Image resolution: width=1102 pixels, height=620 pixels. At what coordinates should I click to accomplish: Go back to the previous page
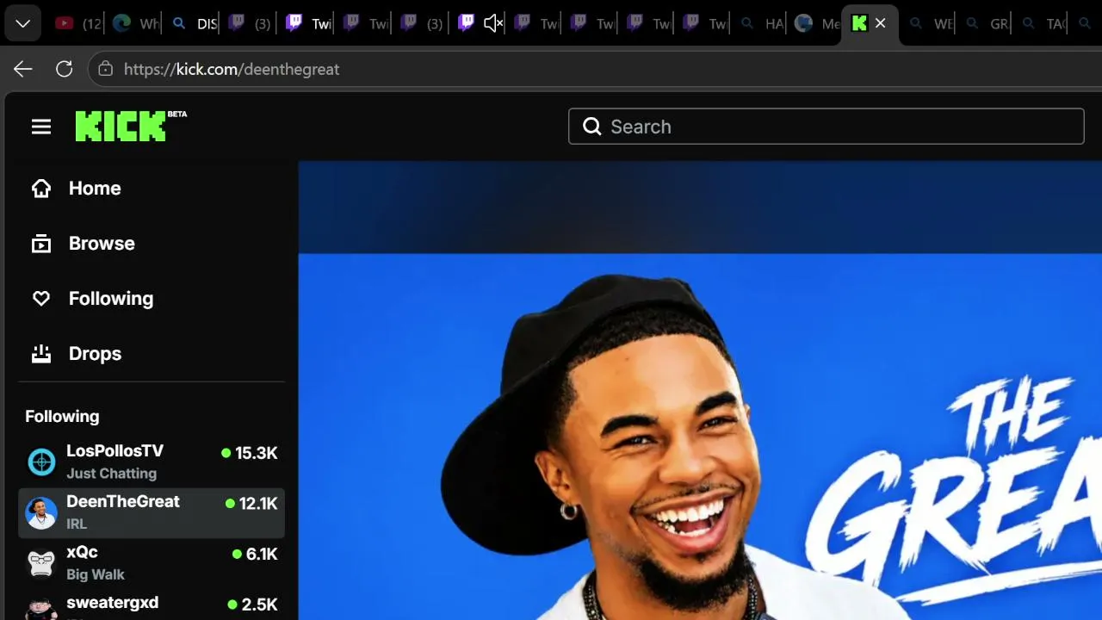23,69
